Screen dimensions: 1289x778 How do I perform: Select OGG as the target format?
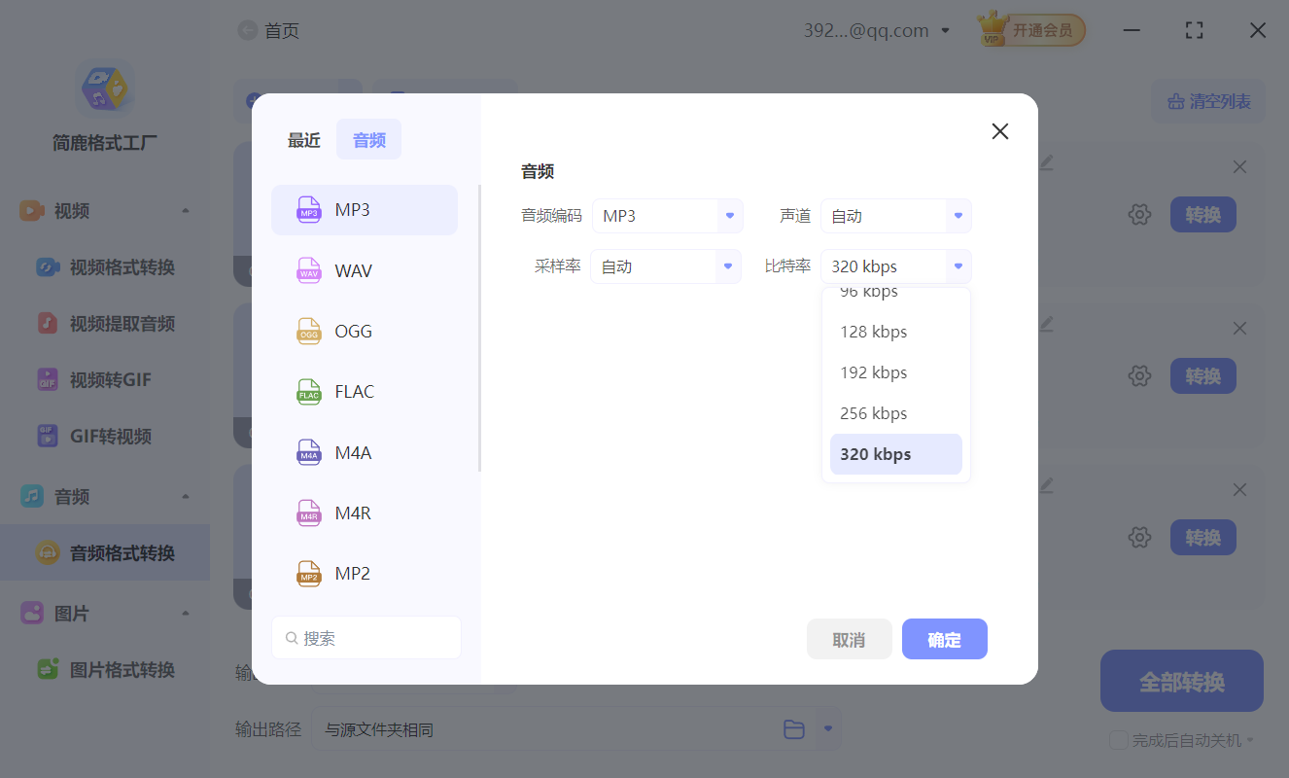click(352, 331)
